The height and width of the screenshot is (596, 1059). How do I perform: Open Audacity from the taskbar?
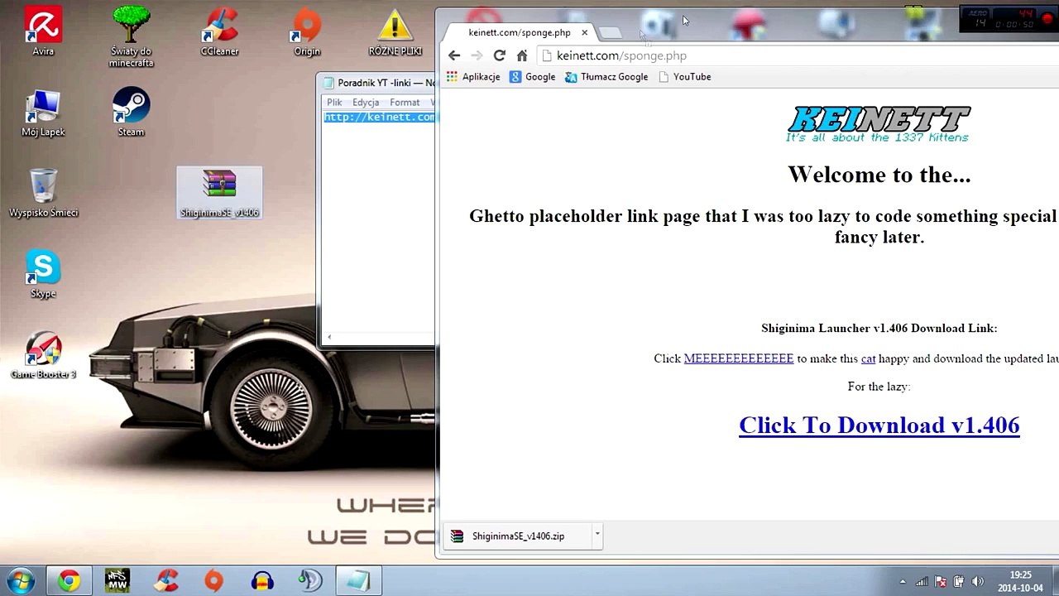(x=262, y=580)
